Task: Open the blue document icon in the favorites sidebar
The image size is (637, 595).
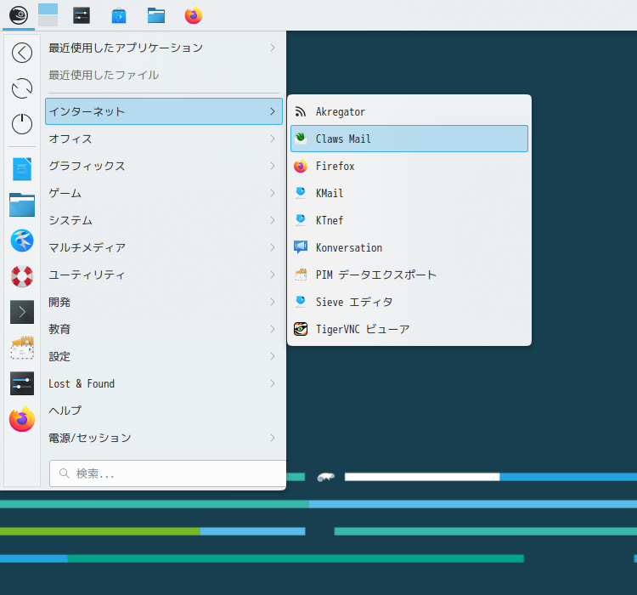Action: (22, 169)
